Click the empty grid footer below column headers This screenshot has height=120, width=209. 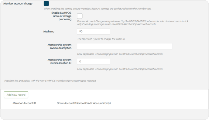click(x=104, y=114)
